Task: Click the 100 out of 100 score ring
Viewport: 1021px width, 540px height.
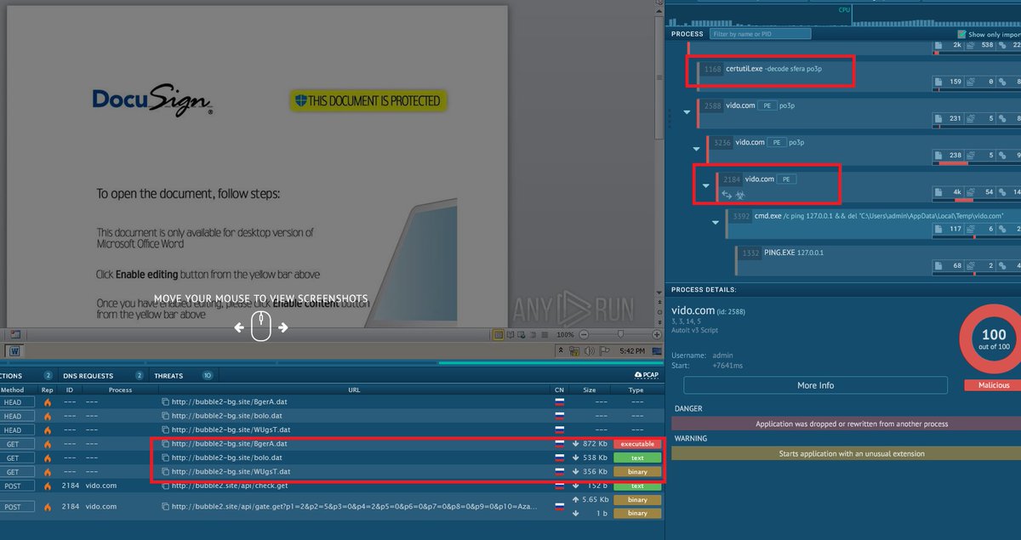Action: (x=994, y=338)
